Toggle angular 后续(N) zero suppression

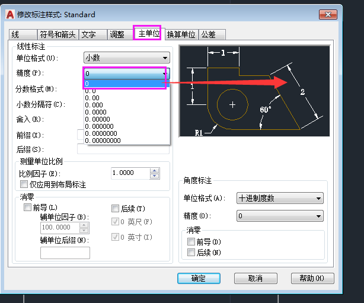tap(191, 252)
